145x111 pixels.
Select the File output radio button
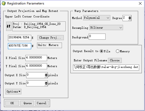[101, 51]
